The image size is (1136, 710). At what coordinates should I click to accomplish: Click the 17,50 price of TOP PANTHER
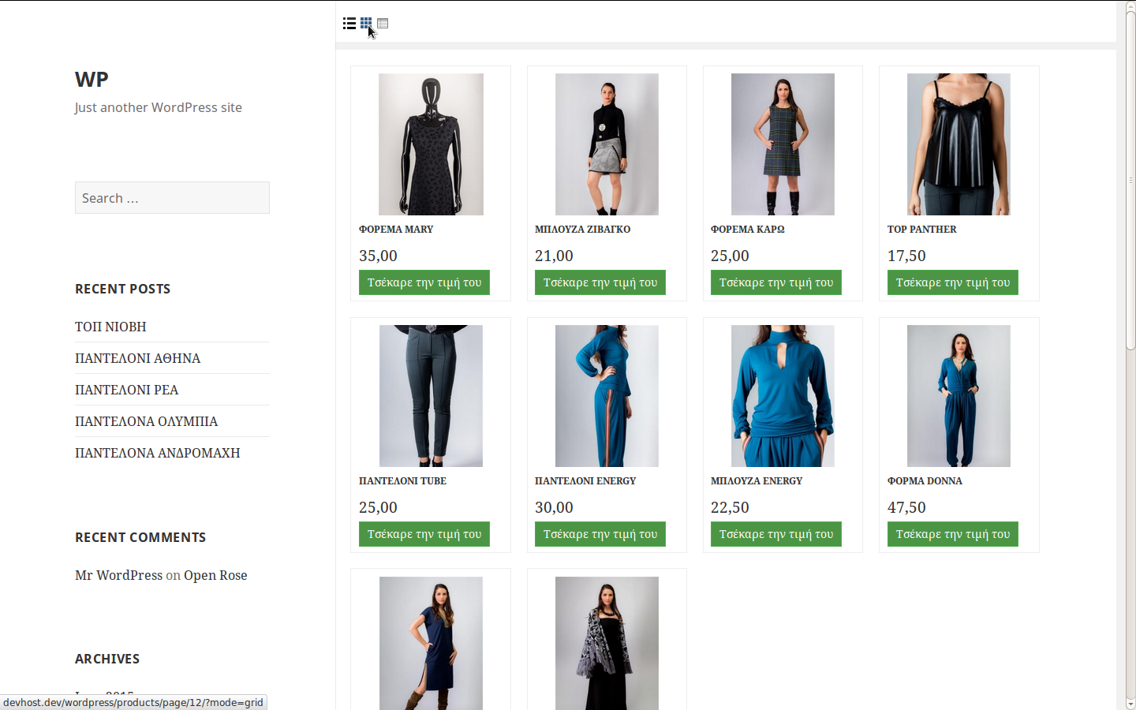pyautogui.click(x=906, y=256)
